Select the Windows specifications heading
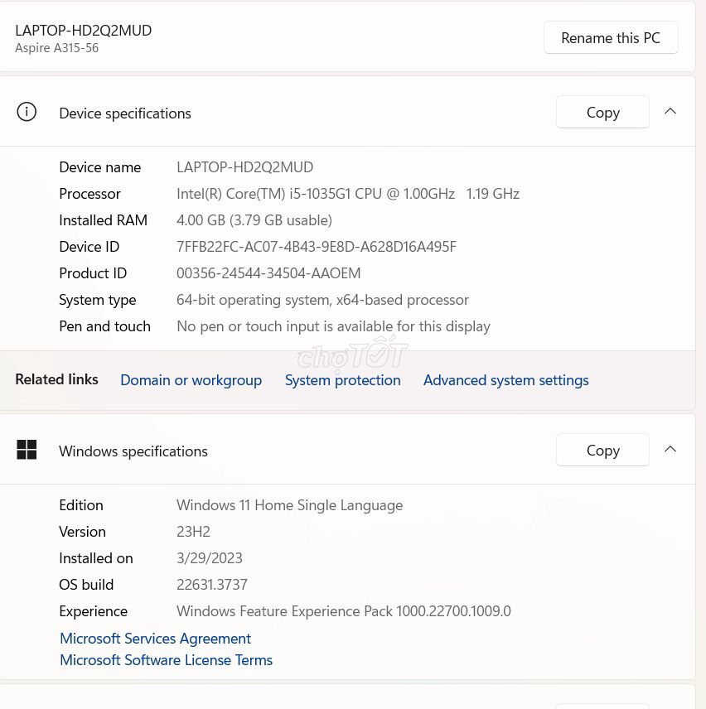 coord(133,451)
